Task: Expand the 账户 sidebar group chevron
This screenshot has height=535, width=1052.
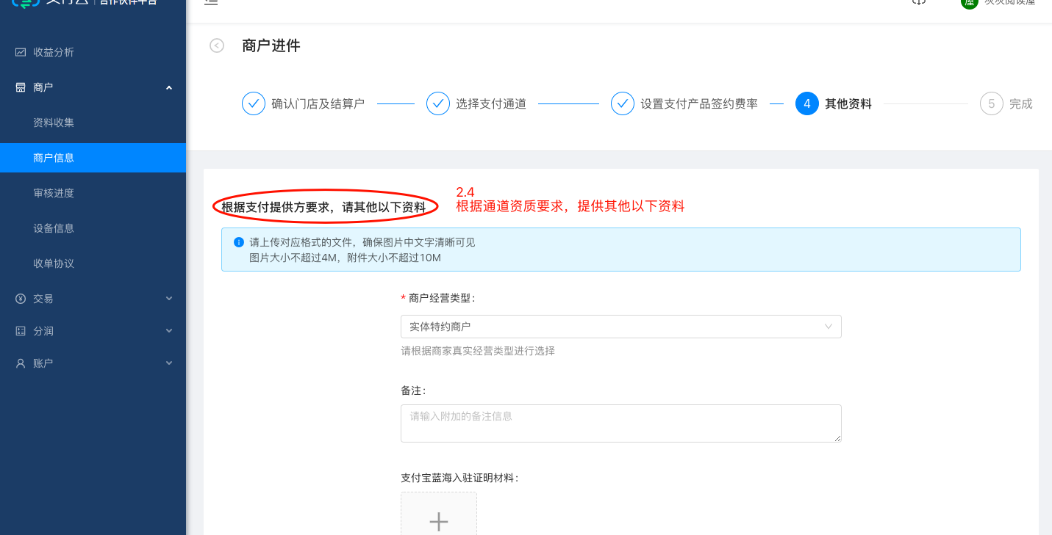Action: tap(169, 363)
